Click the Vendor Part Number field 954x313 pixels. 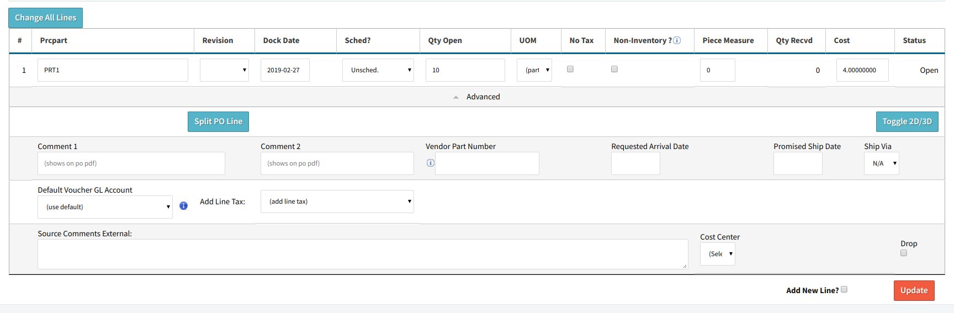tap(487, 163)
